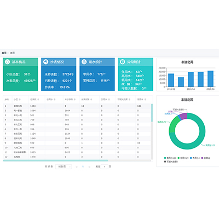
Task: Click the faucet icon on 抄表情况 card
Action: click(45, 62)
